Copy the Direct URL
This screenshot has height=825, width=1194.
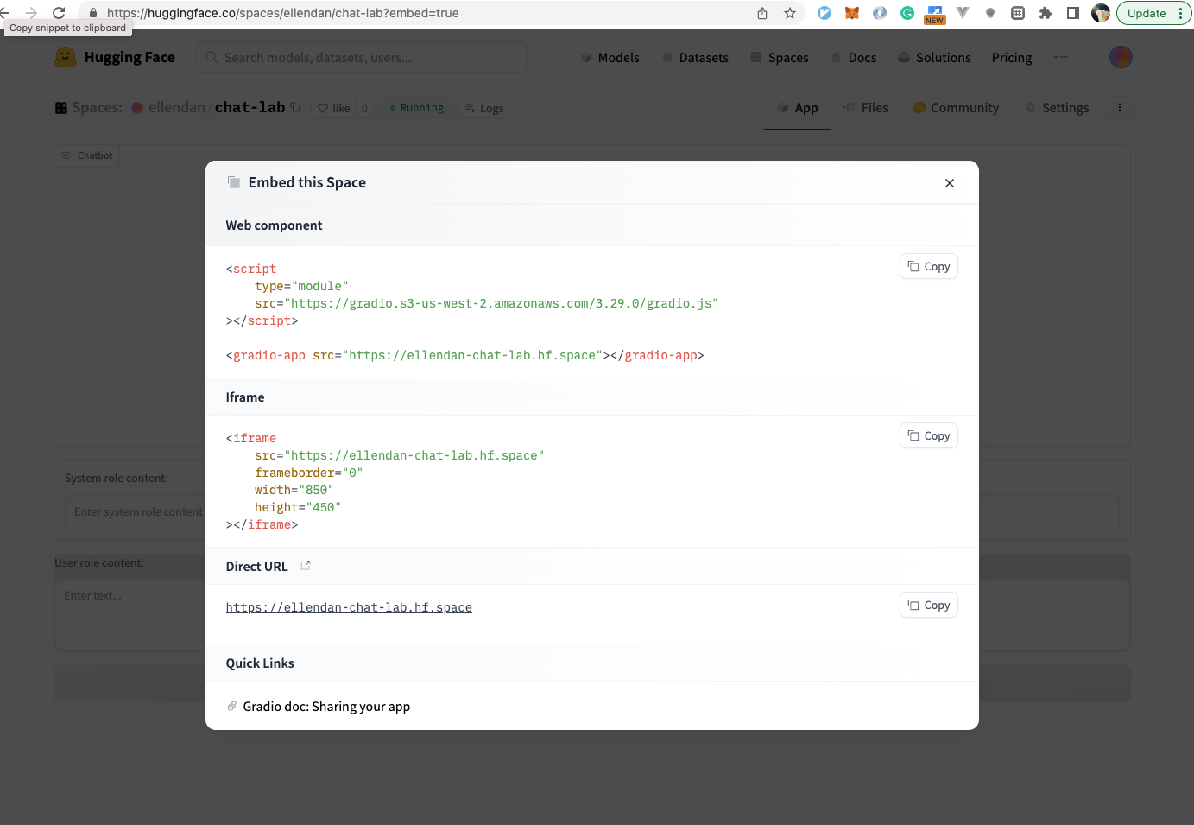coord(928,606)
